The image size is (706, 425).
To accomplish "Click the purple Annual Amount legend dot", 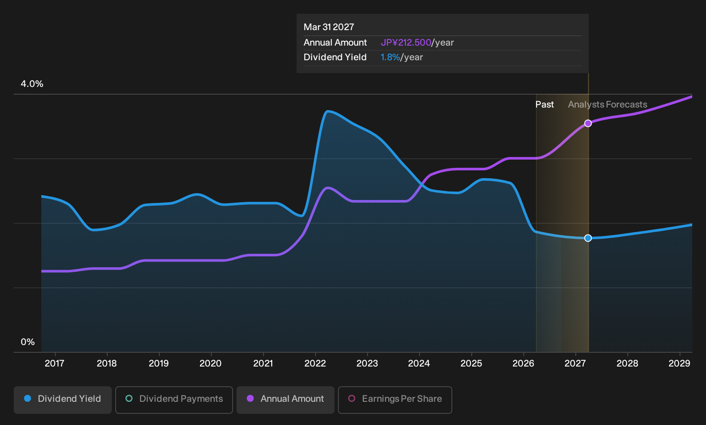I will pos(250,399).
